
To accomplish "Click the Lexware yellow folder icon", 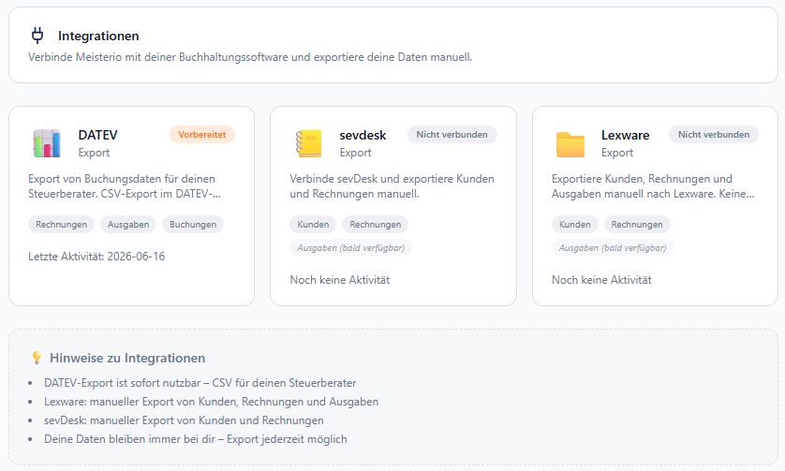I will point(570,144).
